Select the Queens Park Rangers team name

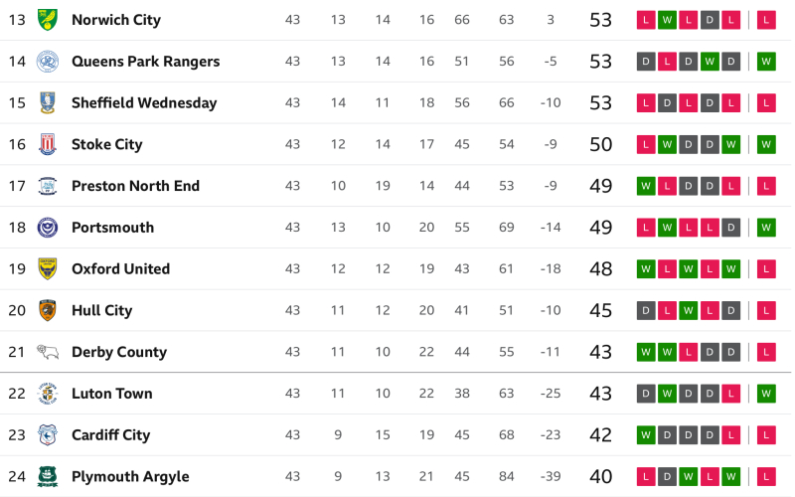pyautogui.click(x=145, y=62)
